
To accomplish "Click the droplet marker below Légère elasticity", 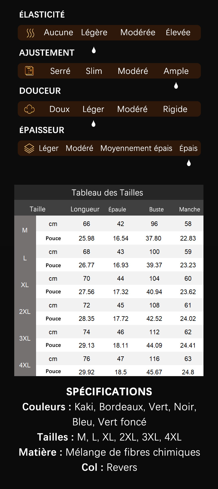I will point(94,50).
